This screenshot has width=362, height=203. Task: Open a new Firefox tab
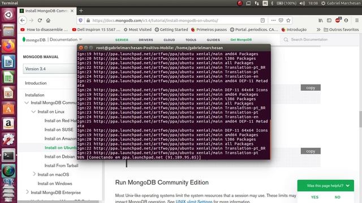pos(81,11)
